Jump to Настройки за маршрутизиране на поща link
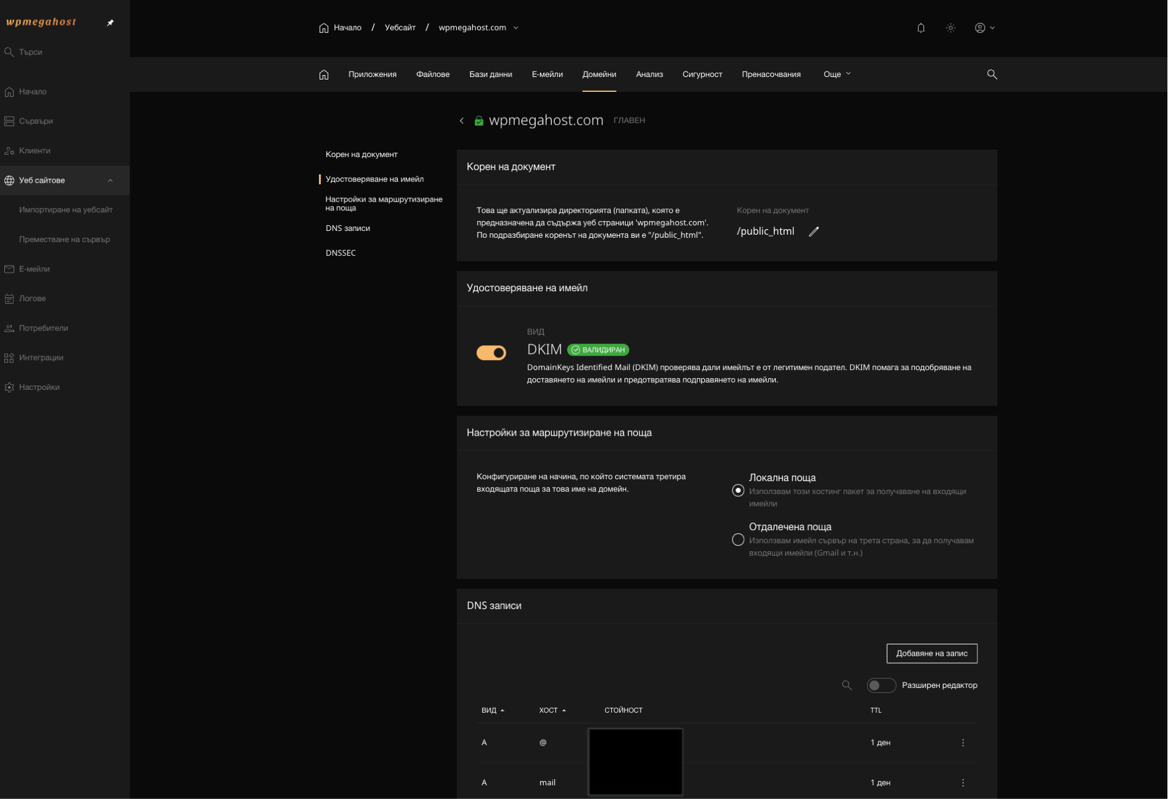Screen dimensions: 1168x799 coord(384,204)
